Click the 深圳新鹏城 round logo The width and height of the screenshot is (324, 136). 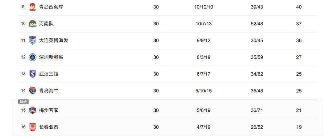point(33,57)
